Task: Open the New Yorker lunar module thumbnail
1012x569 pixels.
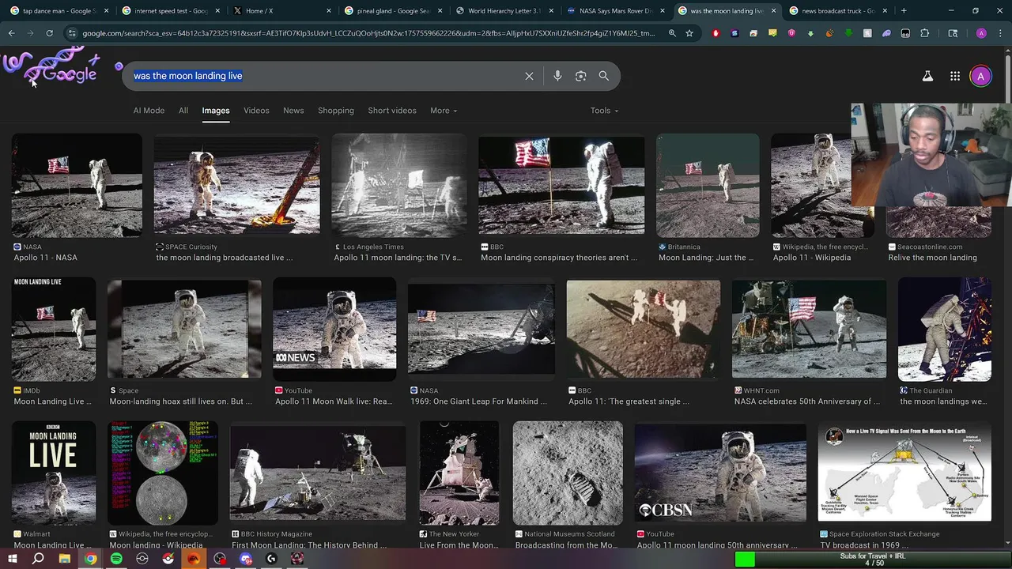Action: (459, 473)
